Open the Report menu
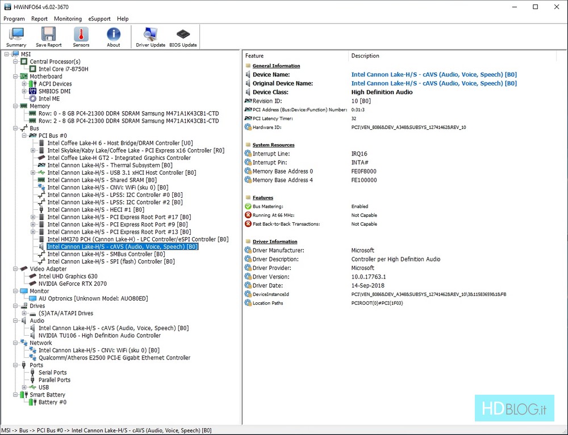The height and width of the screenshot is (435, 568). point(39,19)
